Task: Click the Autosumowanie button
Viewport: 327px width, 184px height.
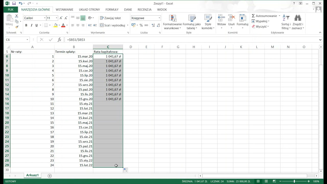Action: (x=264, y=16)
